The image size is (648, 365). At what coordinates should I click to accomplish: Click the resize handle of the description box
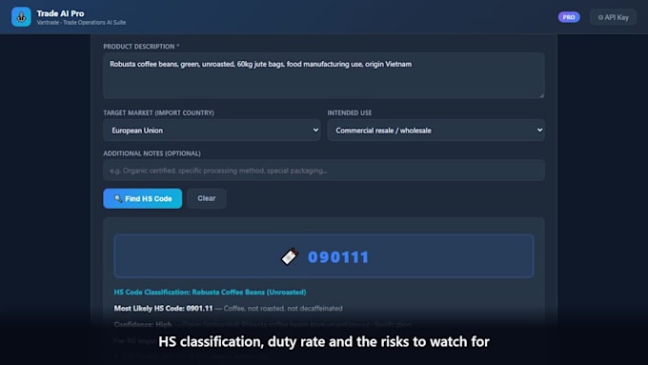pos(541,95)
